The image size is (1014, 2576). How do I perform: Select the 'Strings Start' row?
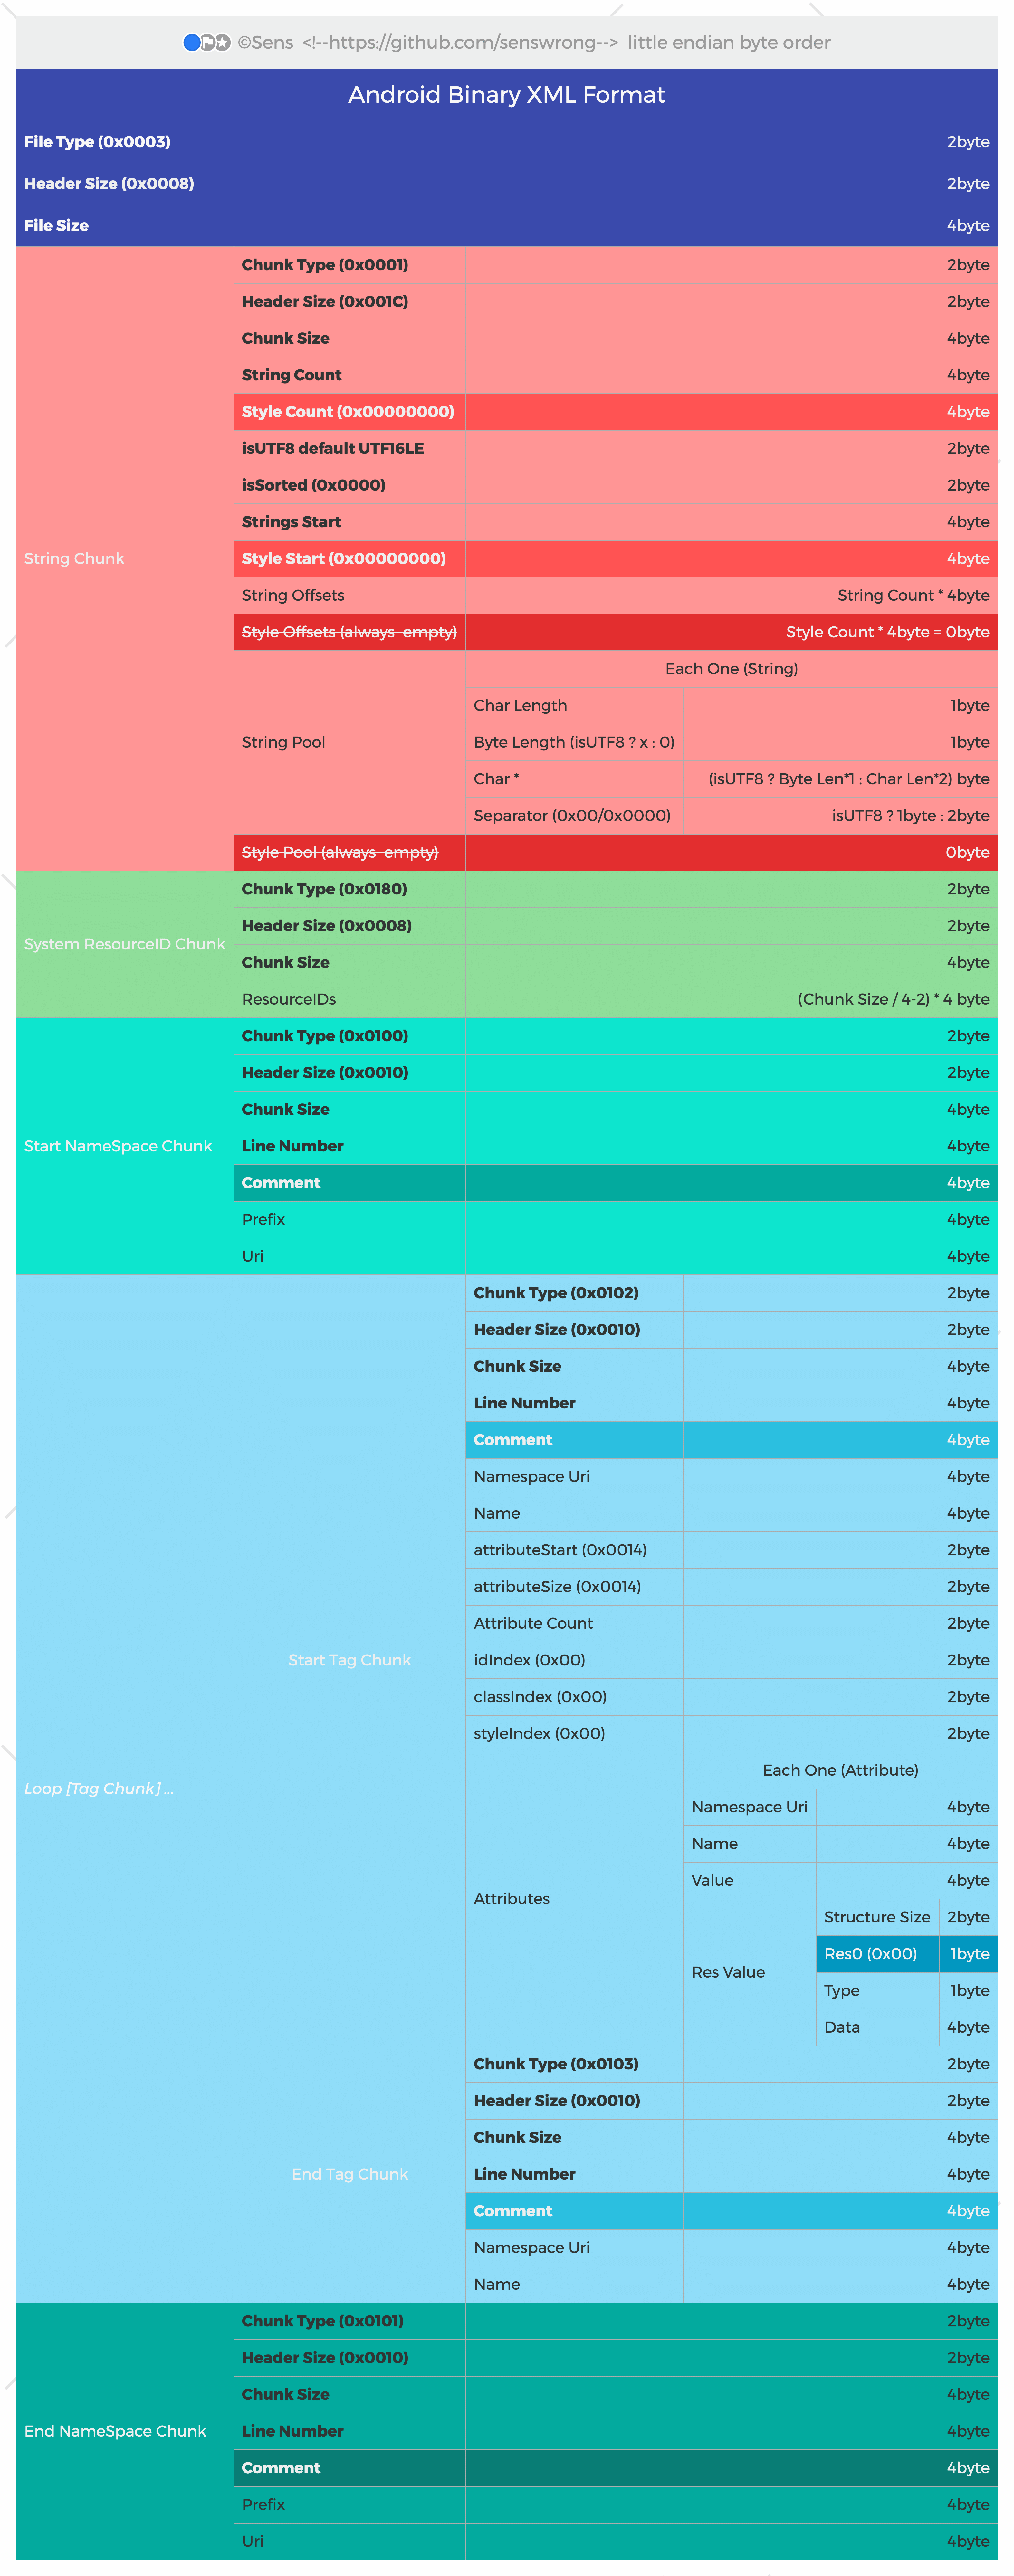coord(616,522)
